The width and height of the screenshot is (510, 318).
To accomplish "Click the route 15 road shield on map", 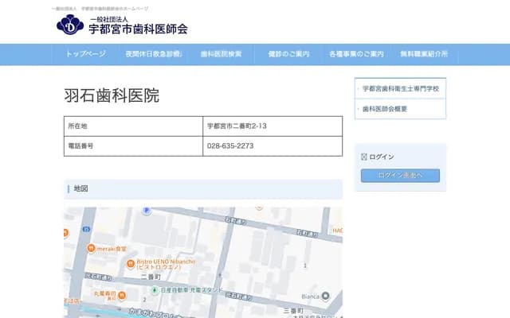I will pos(86,230).
